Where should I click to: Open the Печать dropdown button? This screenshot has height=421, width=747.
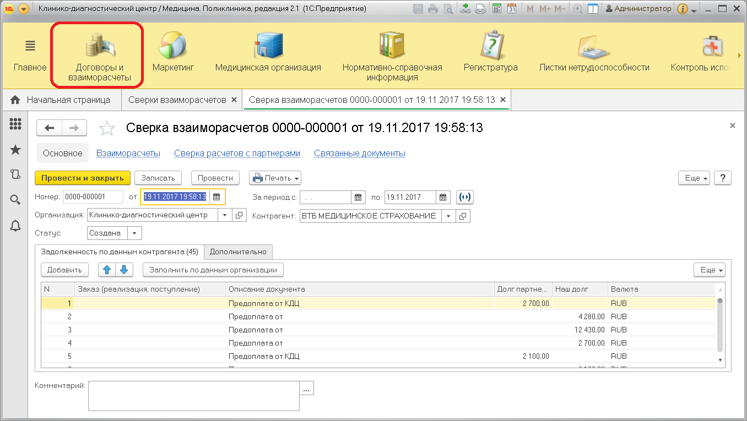[275, 178]
